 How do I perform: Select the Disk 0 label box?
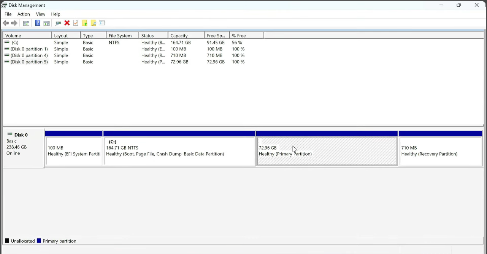(24, 148)
